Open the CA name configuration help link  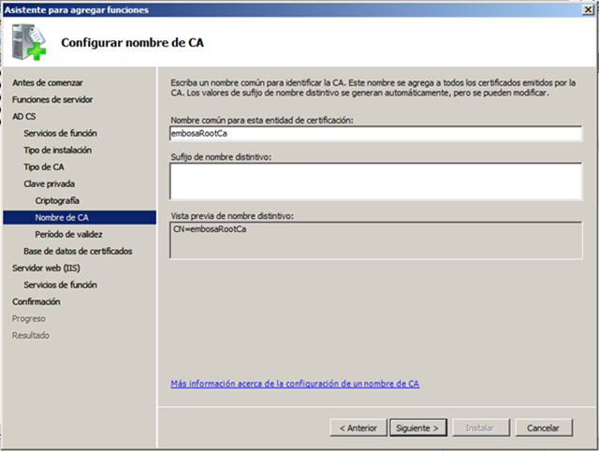(x=295, y=384)
